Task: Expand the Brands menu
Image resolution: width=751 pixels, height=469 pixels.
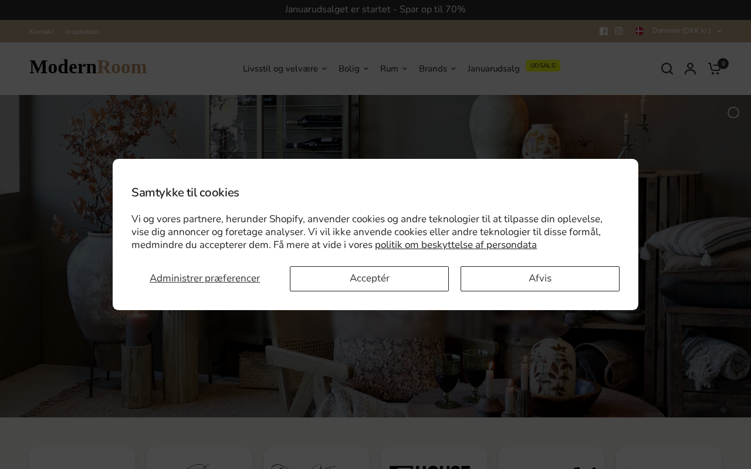Action: pyautogui.click(x=437, y=69)
